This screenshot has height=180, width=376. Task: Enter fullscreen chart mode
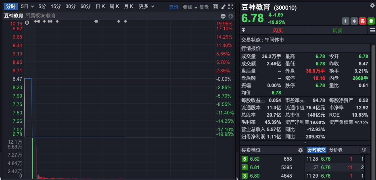coord(231,7)
